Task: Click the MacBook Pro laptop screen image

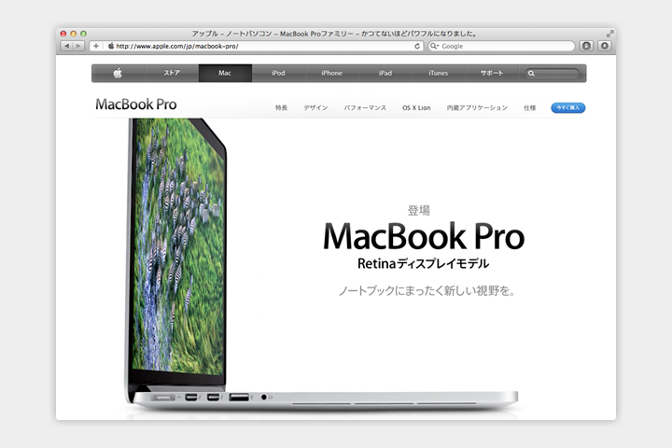Action: pos(178,246)
